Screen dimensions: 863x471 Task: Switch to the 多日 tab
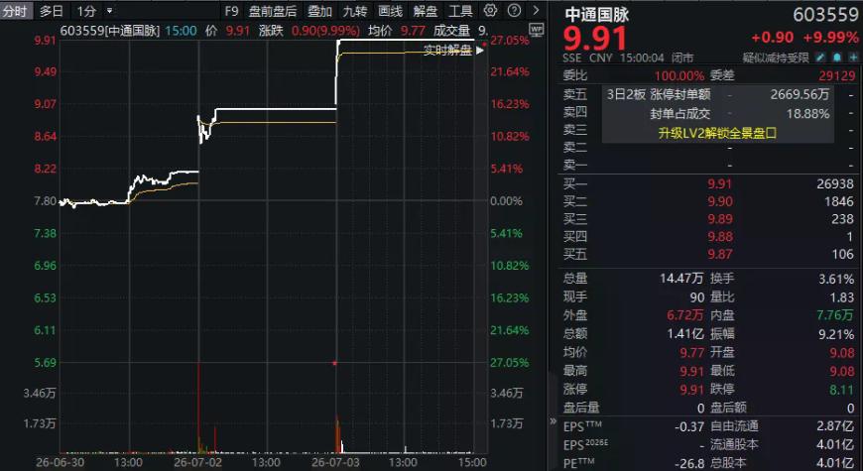point(52,11)
